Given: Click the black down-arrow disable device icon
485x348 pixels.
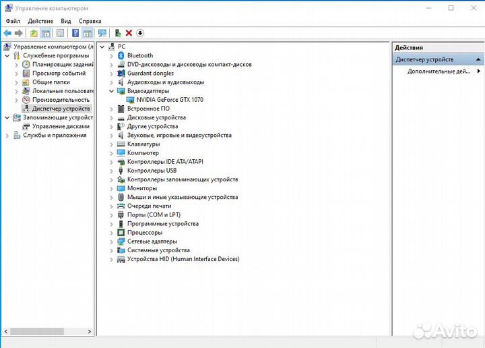Looking at the screenshot, I should [140, 33].
